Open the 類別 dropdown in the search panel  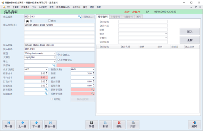point(166,34)
